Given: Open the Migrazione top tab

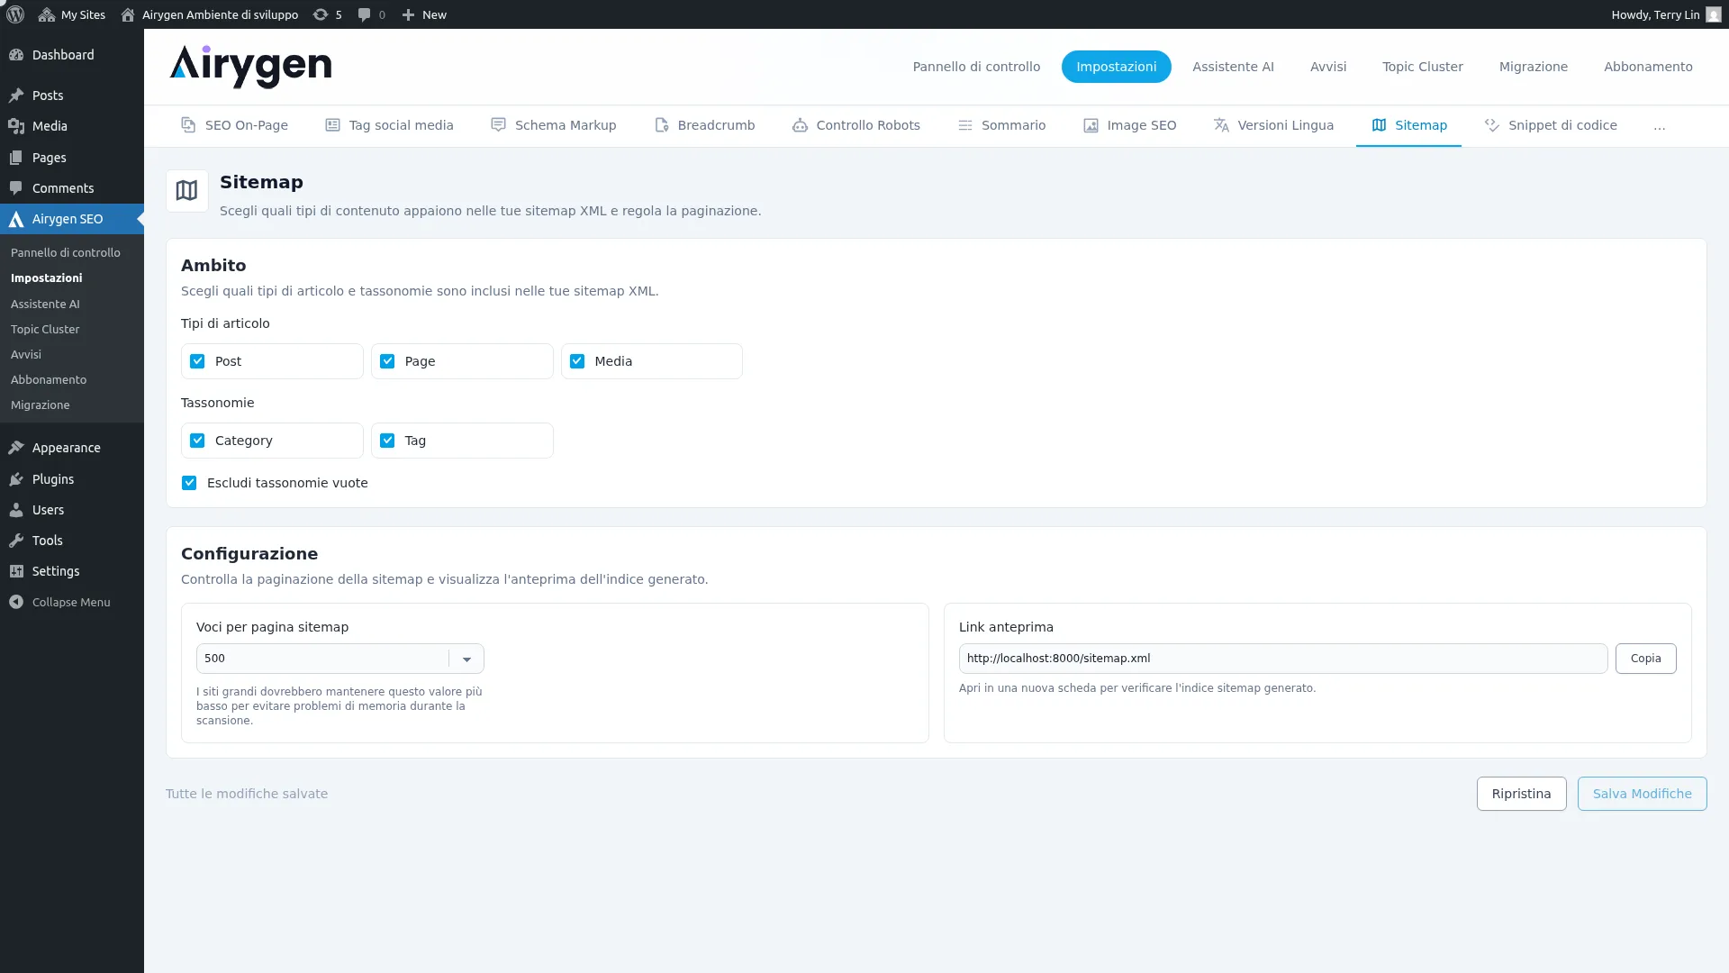Looking at the screenshot, I should tap(1534, 67).
